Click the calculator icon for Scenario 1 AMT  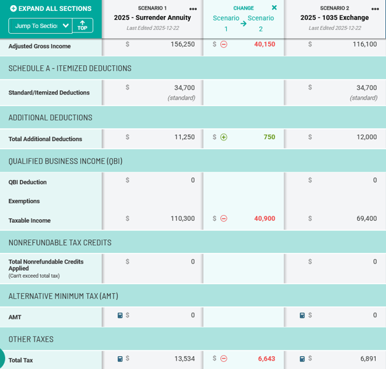tap(120, 315)
